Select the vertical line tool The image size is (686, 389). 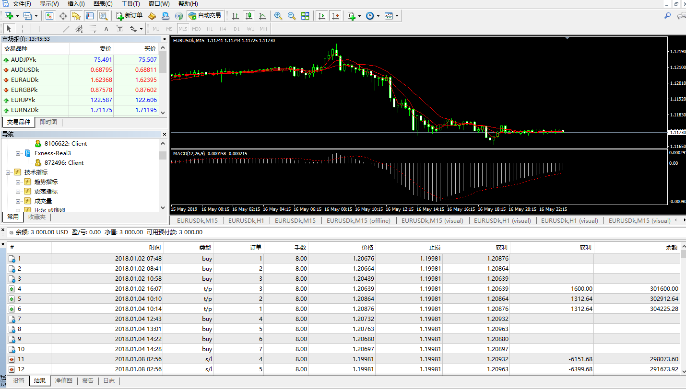point(39,29)
